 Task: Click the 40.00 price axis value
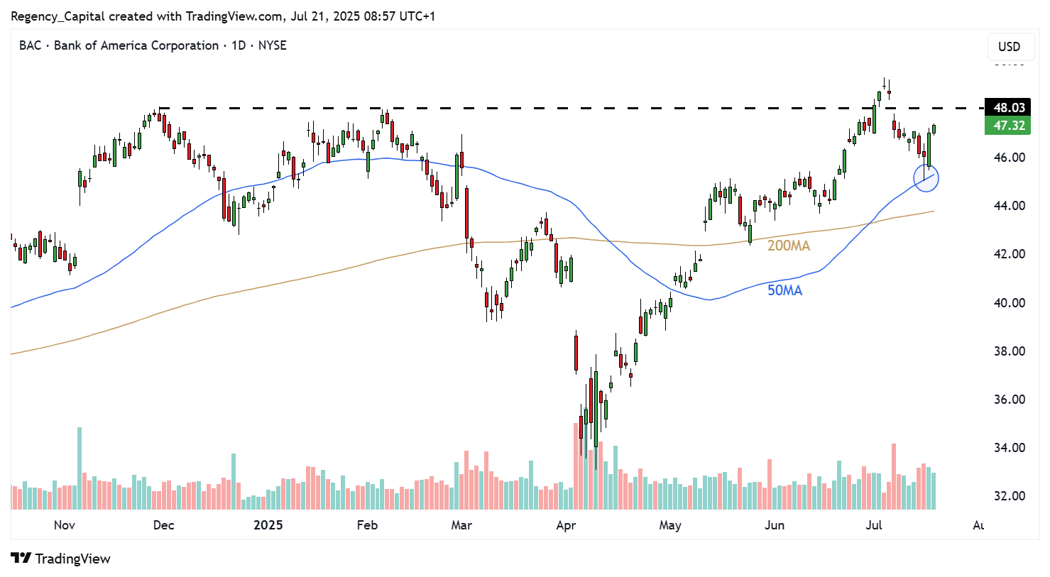(1009, 303)
